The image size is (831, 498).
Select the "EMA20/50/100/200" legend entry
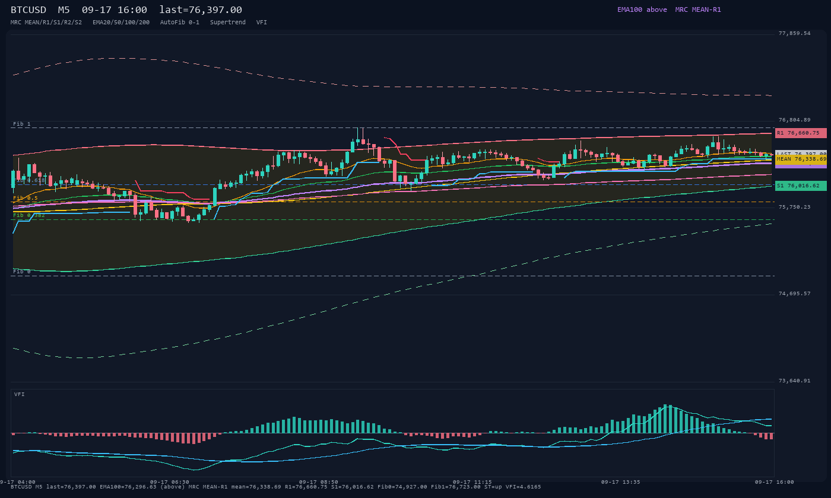(121, 23)
